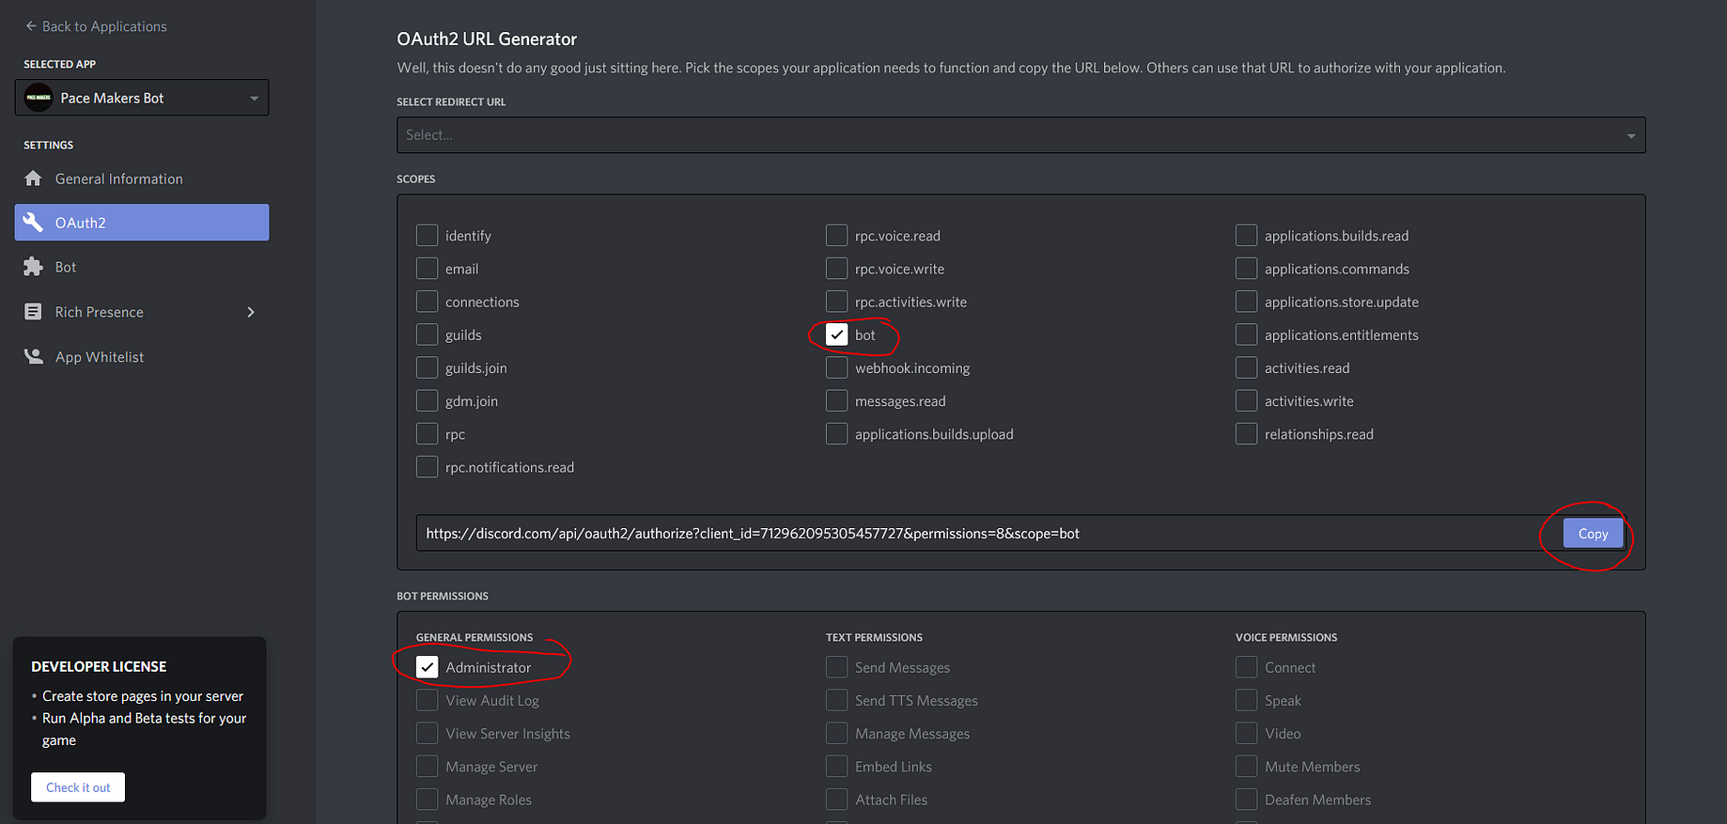This screenshot has width=1727, height=824.
Task: Check rpc.activities.write scope
Action: click(x=837, y=302)
